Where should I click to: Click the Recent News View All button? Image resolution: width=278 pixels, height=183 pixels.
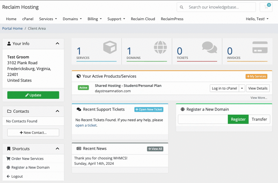pyautogui.click(x=155, y=149)
